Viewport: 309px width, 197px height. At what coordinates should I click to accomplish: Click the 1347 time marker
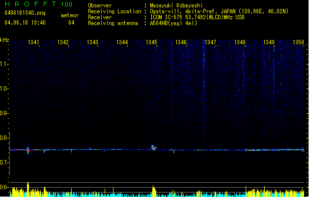tap(210, 42)
